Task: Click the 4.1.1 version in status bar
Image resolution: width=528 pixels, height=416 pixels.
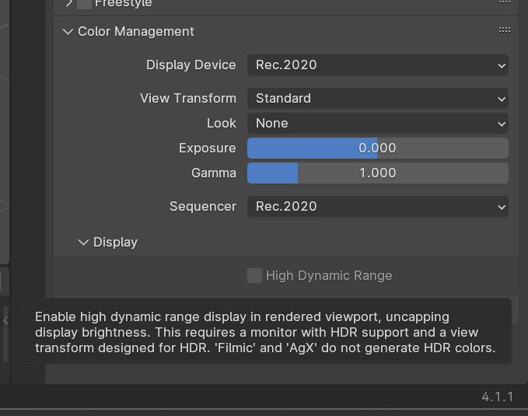Action: pyautogui.click(x=497, y=397)
